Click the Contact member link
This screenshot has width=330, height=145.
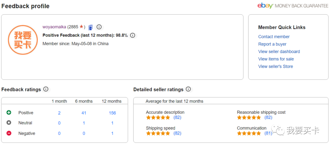(x=274, y=36)
